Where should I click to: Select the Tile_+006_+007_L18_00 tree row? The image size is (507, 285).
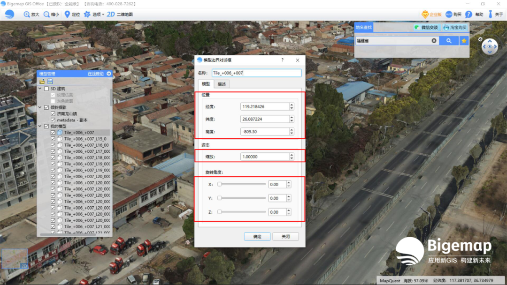click(x=80, y=158)
